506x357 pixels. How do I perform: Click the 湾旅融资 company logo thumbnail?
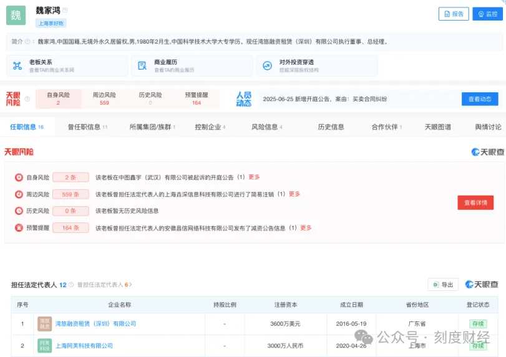pyautogui.click(x=44, y=323)
